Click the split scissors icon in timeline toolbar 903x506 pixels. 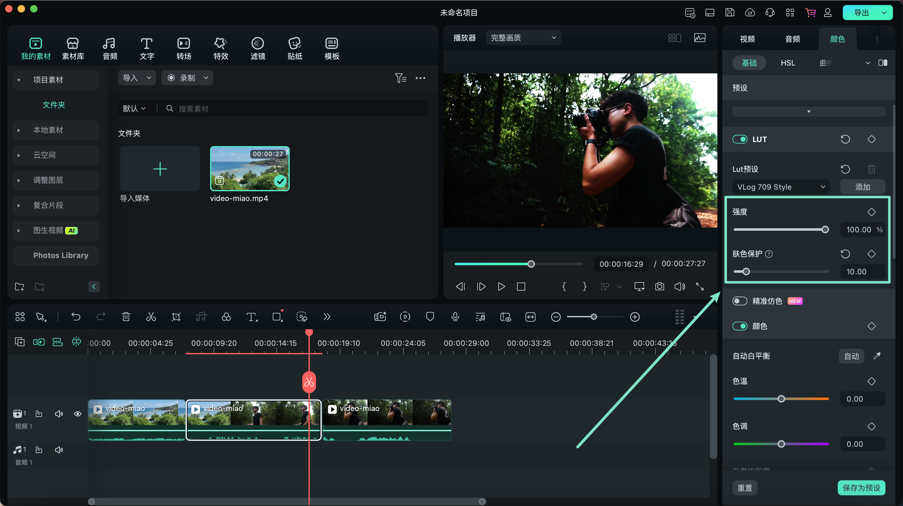tap(151, 317)
